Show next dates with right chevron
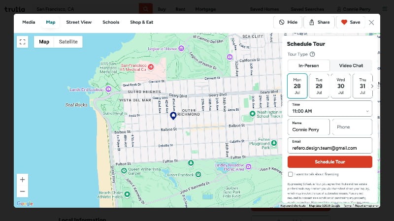The image size is (394, 221). pos(372,86)
